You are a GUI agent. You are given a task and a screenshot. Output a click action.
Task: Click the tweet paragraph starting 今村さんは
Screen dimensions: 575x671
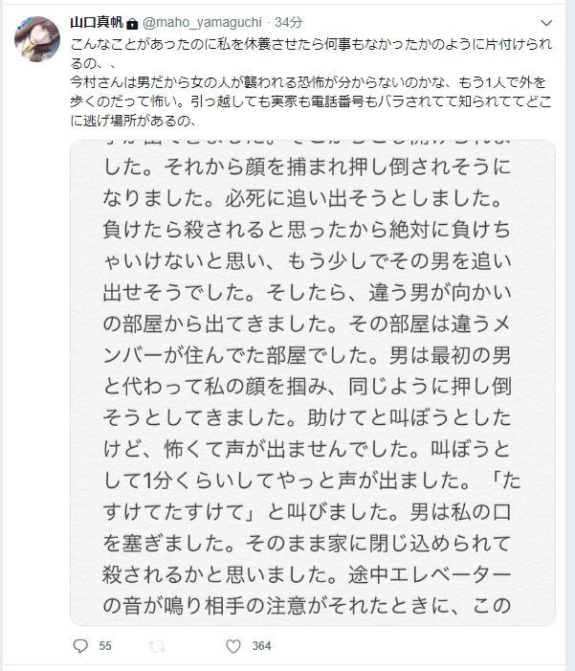[311, 85]
